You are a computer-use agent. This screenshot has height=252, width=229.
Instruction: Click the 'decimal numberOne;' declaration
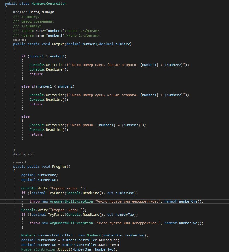pyautogui.click(x=40, y=175)
